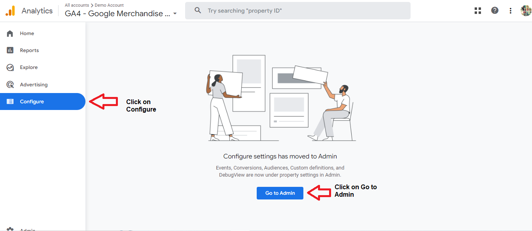Click the All accounts breadcrumb link

coord(77,5)
